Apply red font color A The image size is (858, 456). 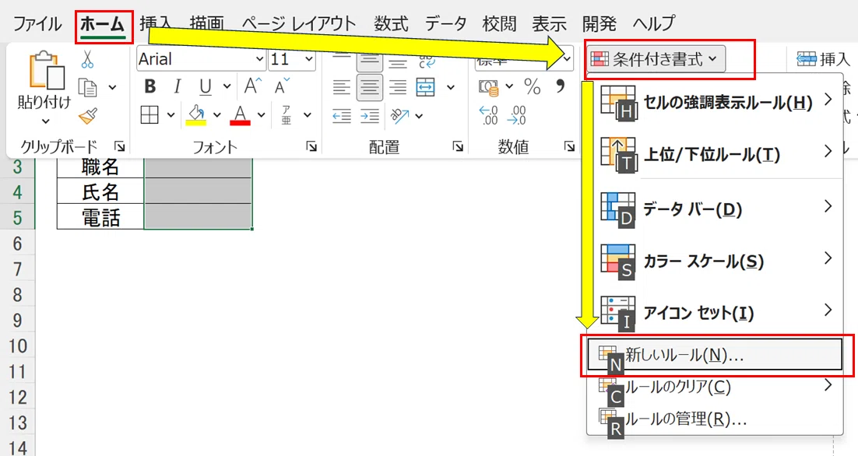click(240, 115)
